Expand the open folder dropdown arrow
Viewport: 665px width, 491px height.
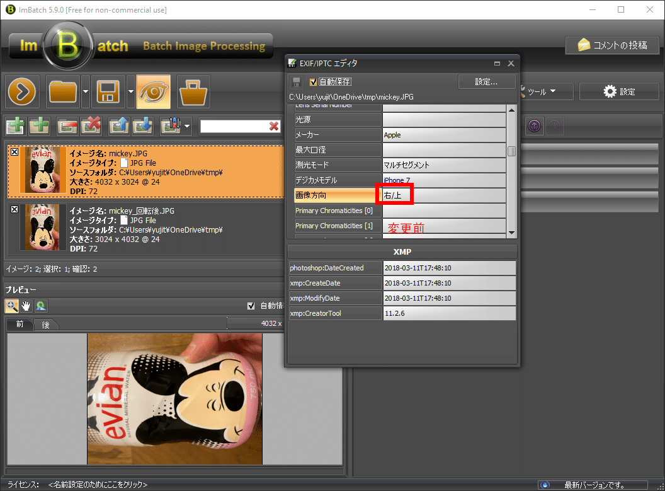(85, 92)
